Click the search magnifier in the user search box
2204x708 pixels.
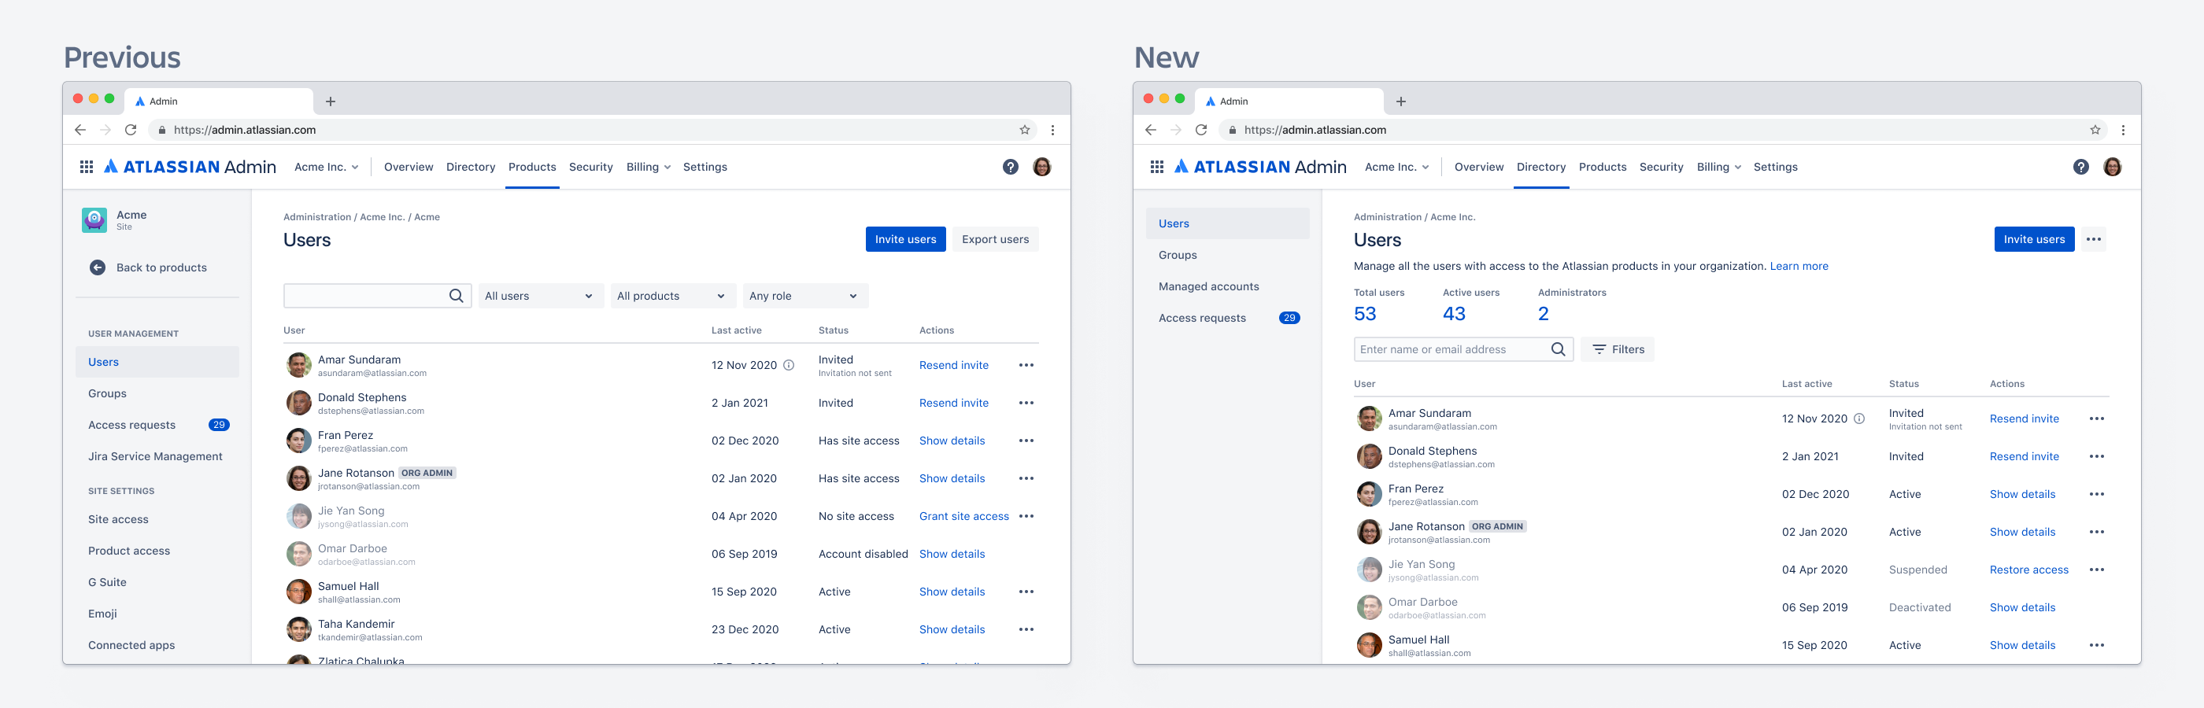click(456, 295)
